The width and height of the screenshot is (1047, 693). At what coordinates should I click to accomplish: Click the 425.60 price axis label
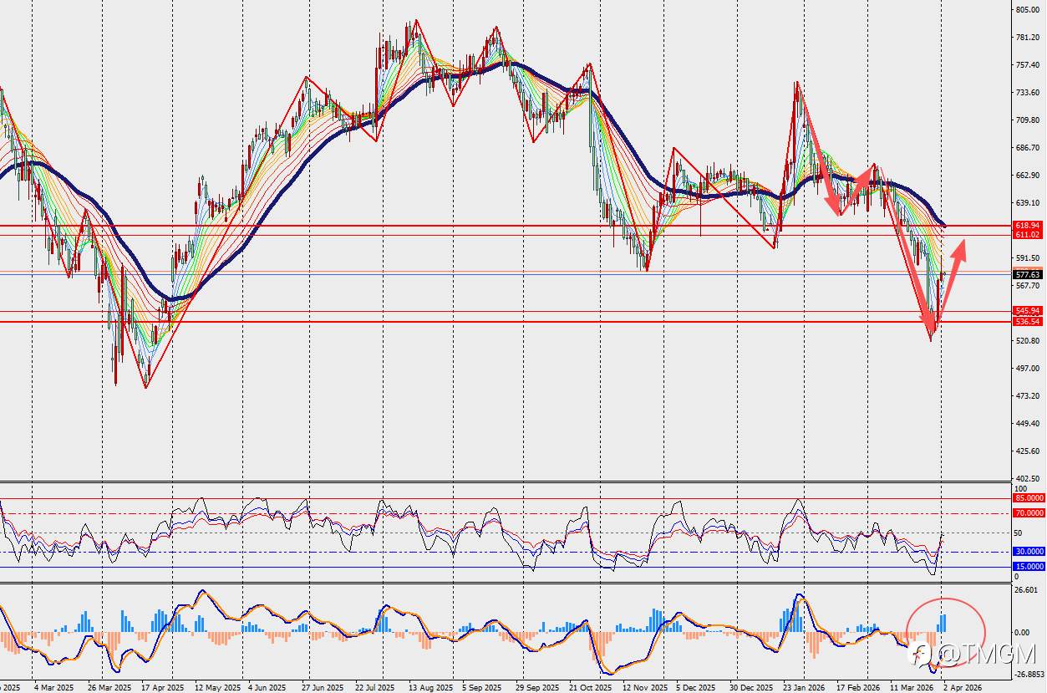tap(1027, 451)
